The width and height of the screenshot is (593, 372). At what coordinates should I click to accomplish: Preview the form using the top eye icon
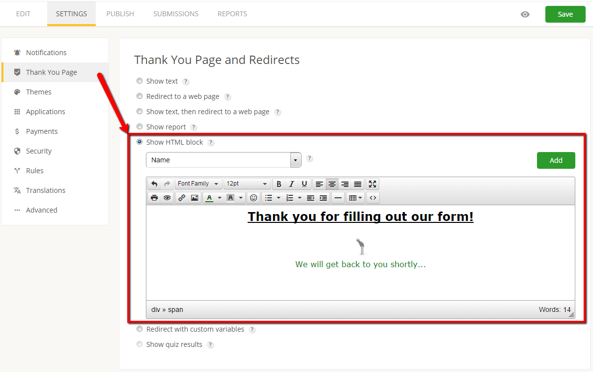click(x=525, y=14)
